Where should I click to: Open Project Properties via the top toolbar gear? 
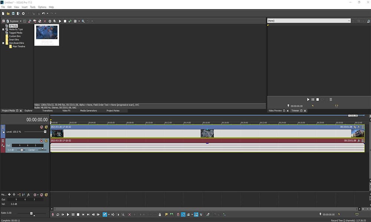tap(23, 13)
